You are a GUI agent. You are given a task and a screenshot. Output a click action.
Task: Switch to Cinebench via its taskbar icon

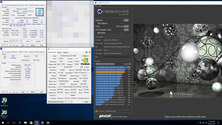click(x=37, y=122)
